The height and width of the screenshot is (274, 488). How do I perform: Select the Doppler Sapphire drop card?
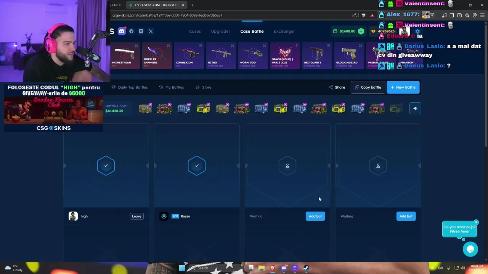pos(157,56)
